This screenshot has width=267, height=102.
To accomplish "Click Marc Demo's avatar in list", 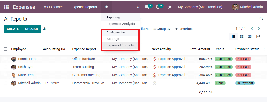I will click(14, 75).
